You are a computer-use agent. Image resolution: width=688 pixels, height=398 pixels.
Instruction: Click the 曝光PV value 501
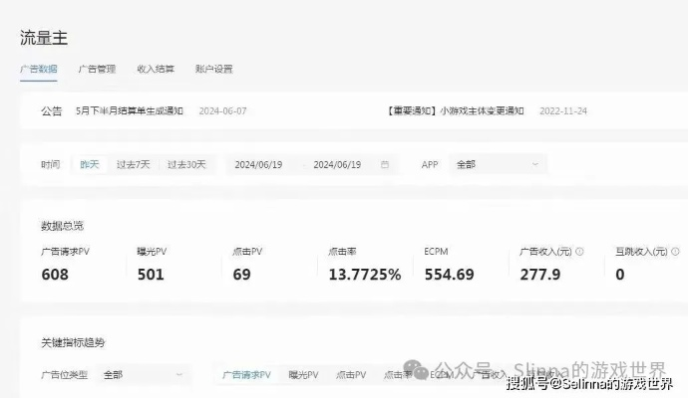click(x=151, y=275)
